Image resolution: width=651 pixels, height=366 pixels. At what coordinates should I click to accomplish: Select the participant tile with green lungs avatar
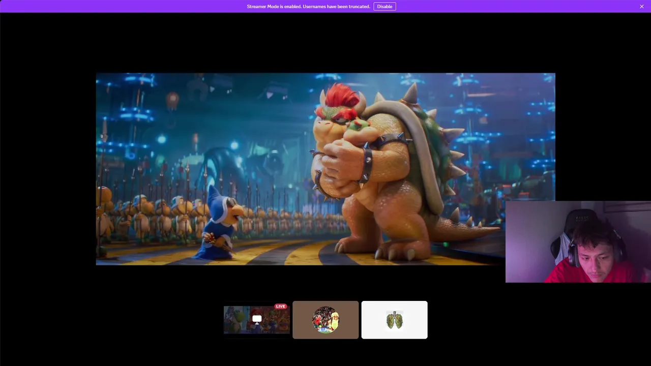click(x=394, y=320)
